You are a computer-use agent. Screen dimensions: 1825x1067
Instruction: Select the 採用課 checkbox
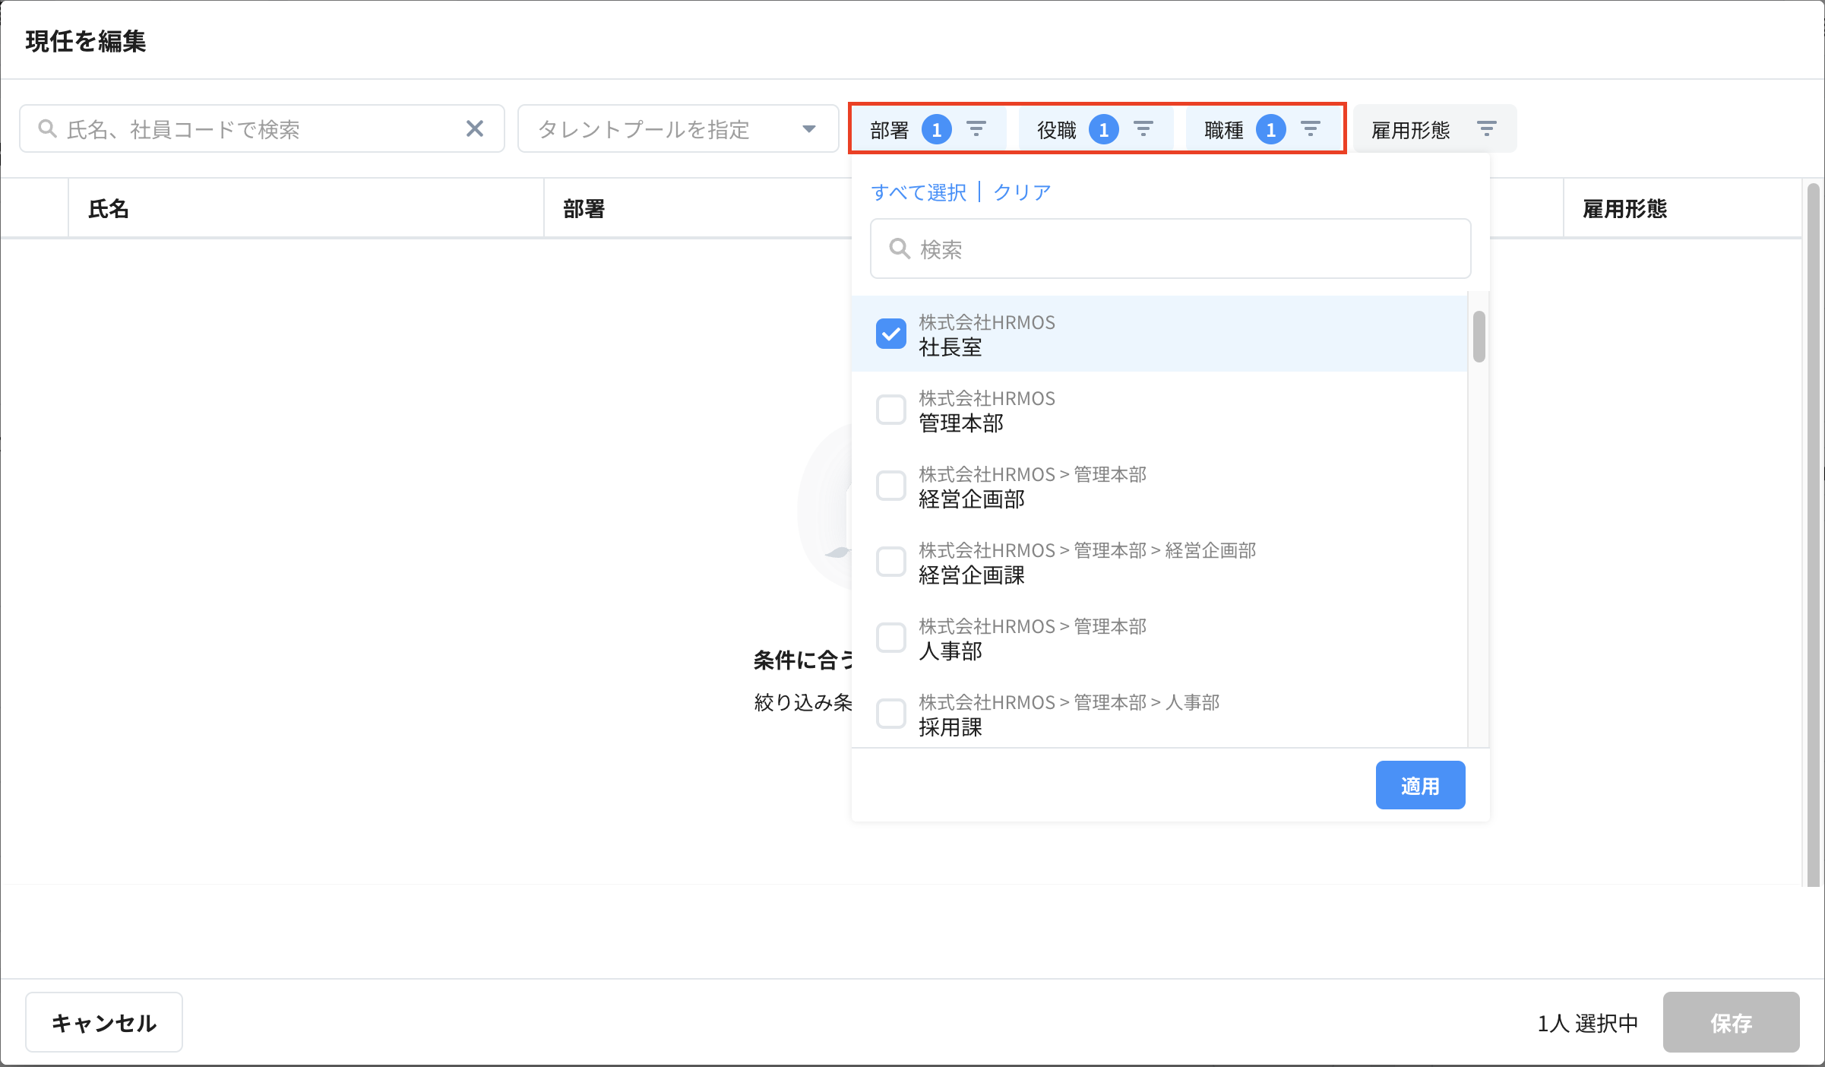(x=890, y=713)
